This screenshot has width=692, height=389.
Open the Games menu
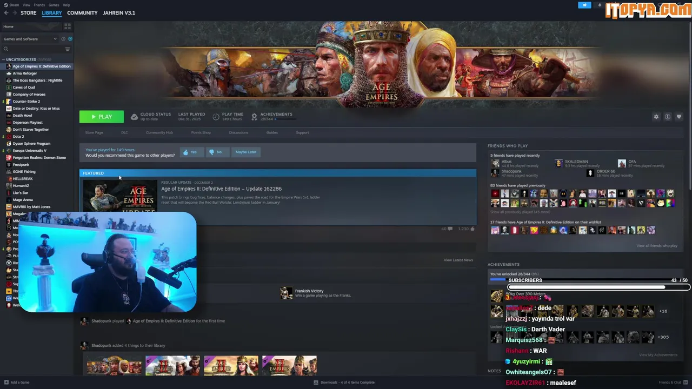[54, 5]
